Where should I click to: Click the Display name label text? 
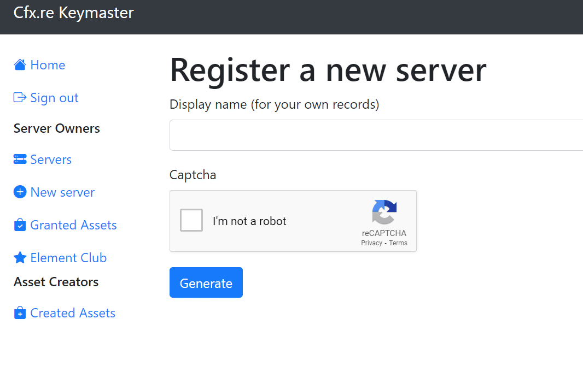click(x=275, y=105)
